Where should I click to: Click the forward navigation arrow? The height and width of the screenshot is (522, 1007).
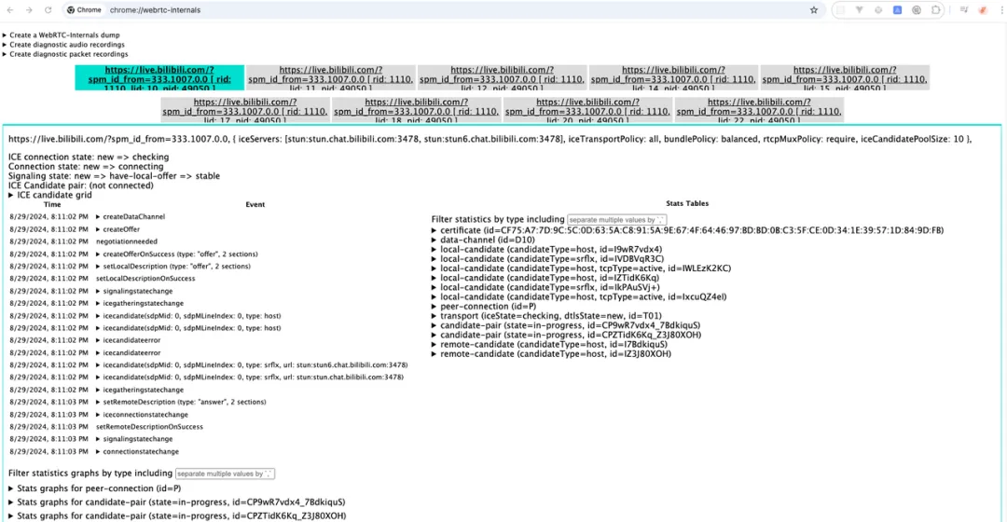click(29, 10)
